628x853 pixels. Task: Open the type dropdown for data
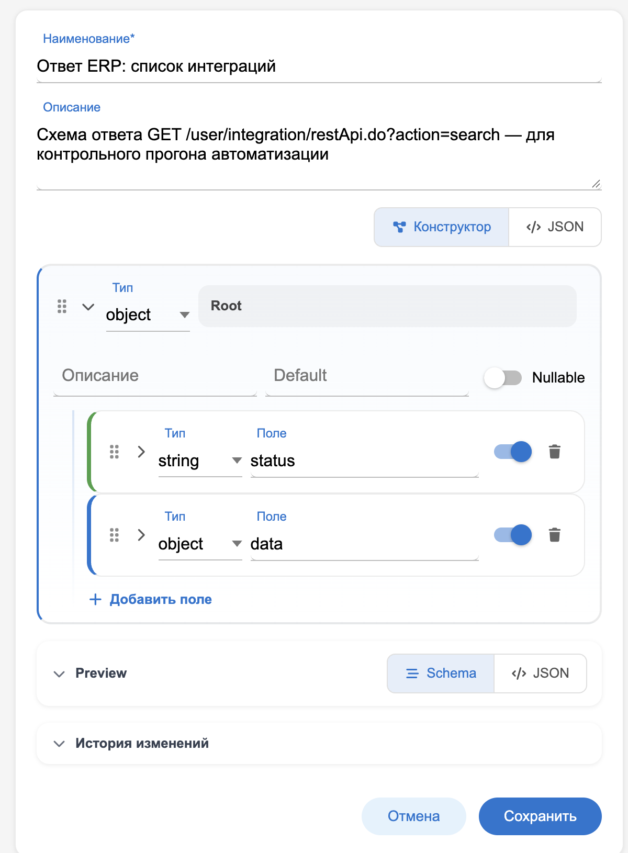(x=200, y=544)
